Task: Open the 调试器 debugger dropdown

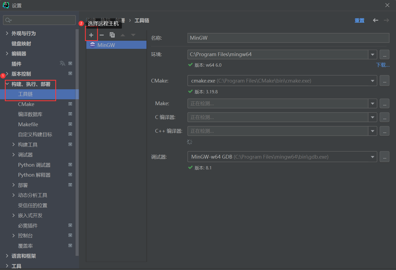Action: [373, 157]
